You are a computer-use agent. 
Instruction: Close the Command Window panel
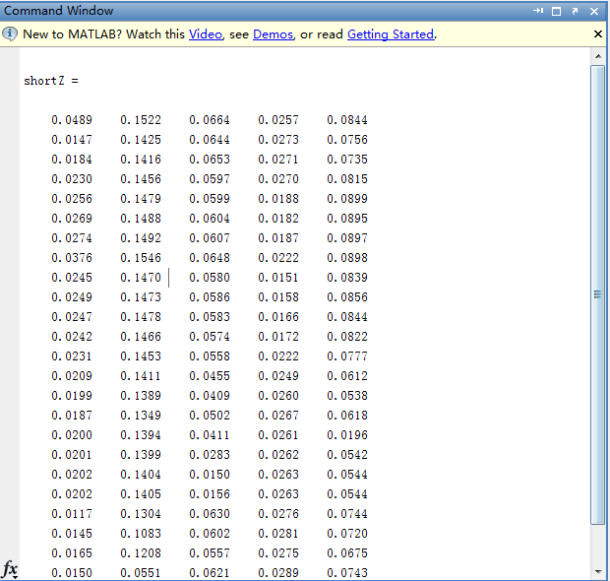[594, 11]
